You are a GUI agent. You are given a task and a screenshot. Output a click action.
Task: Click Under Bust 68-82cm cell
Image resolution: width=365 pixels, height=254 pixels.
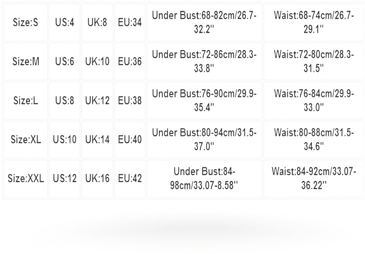pyautogui.click(x=204, y=22)
